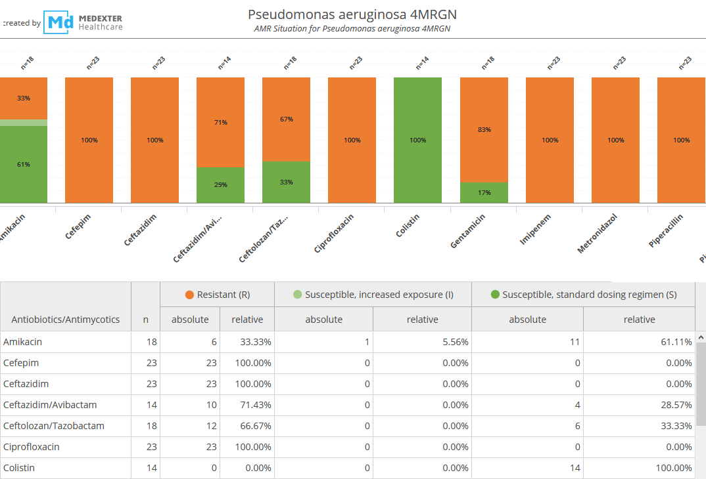Image resolution: width=706 pixels, height=479 pixels.
Task: Click the Metronidazol x-axis label
Action: 598,234
